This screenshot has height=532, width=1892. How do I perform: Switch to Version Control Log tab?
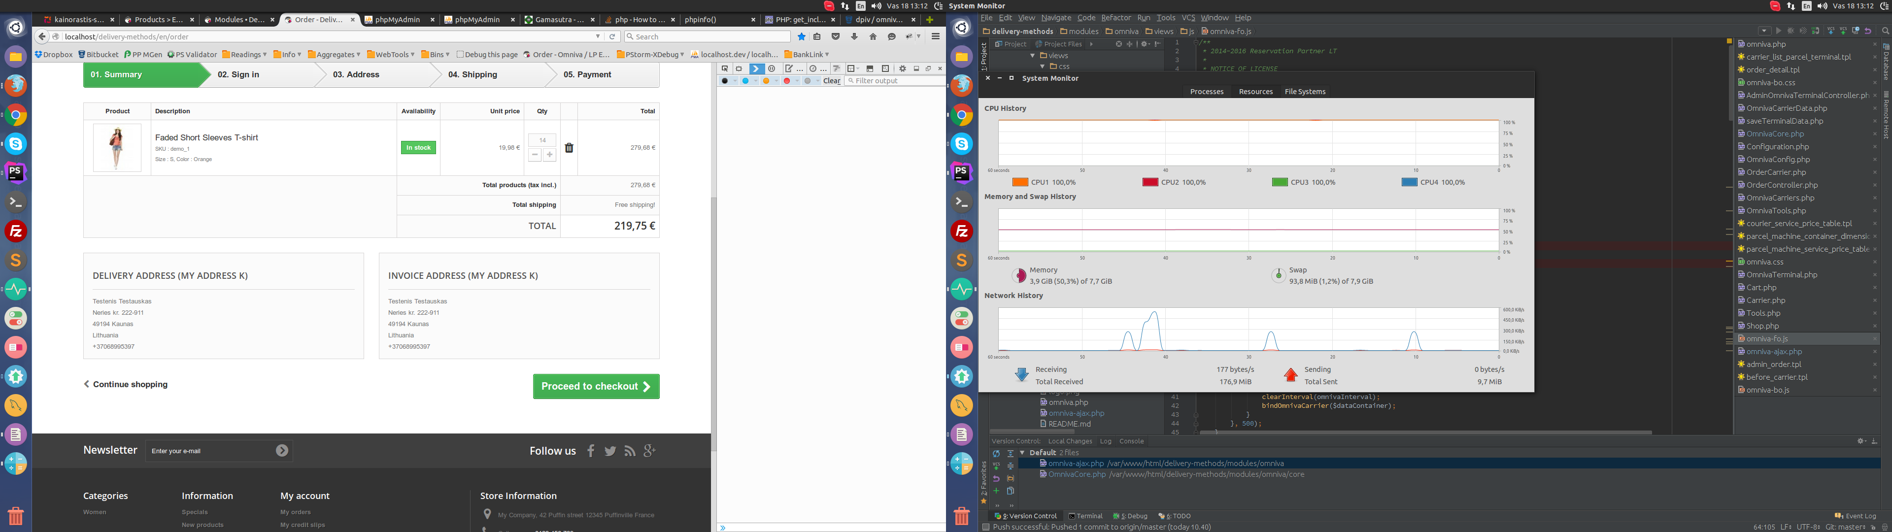pyautogui.click(x=1105, y=442)
